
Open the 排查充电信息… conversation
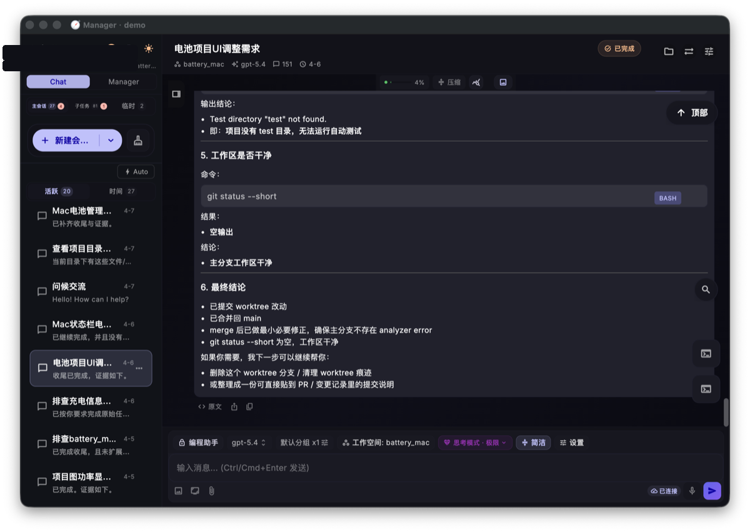(x=91, y=407)
